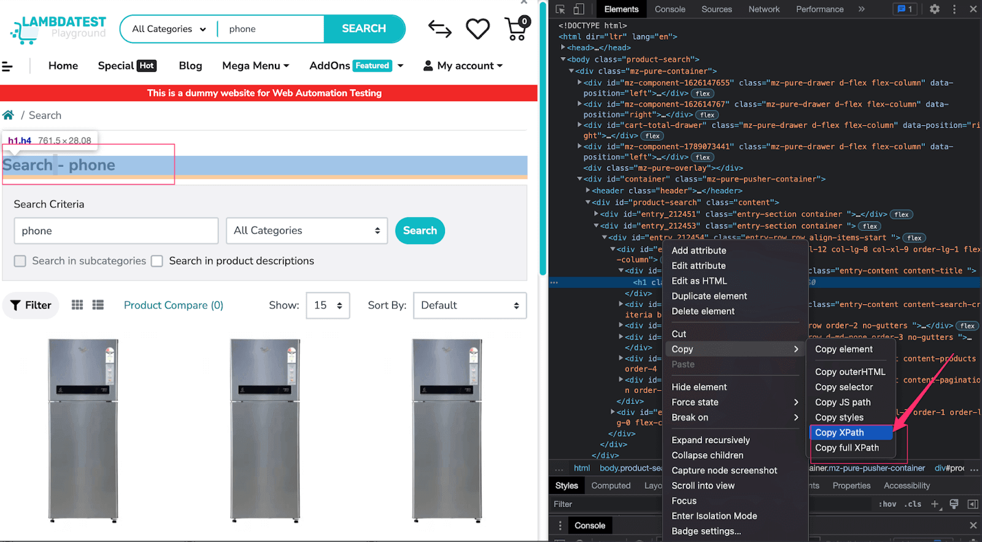This screenshot has width=982, height=542.
Task: Show more DevTools tabs chevron
Action: 862,9
